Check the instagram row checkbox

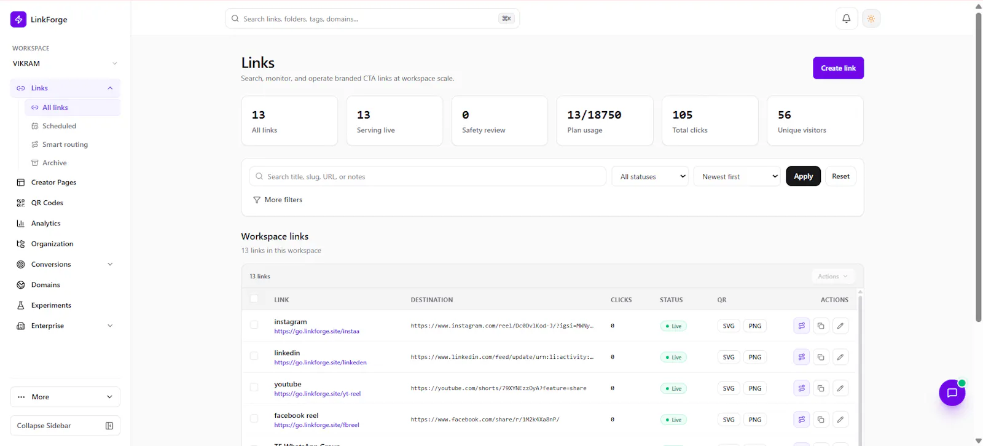[x=254, y=324]
